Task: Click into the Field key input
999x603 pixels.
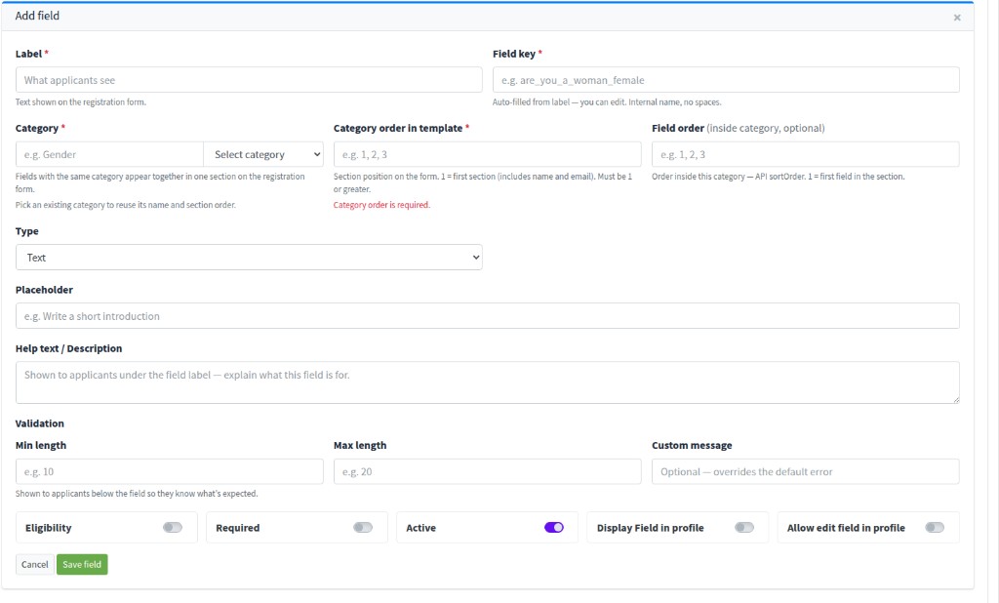Action: pyautogui.click(x=726, y=80)
